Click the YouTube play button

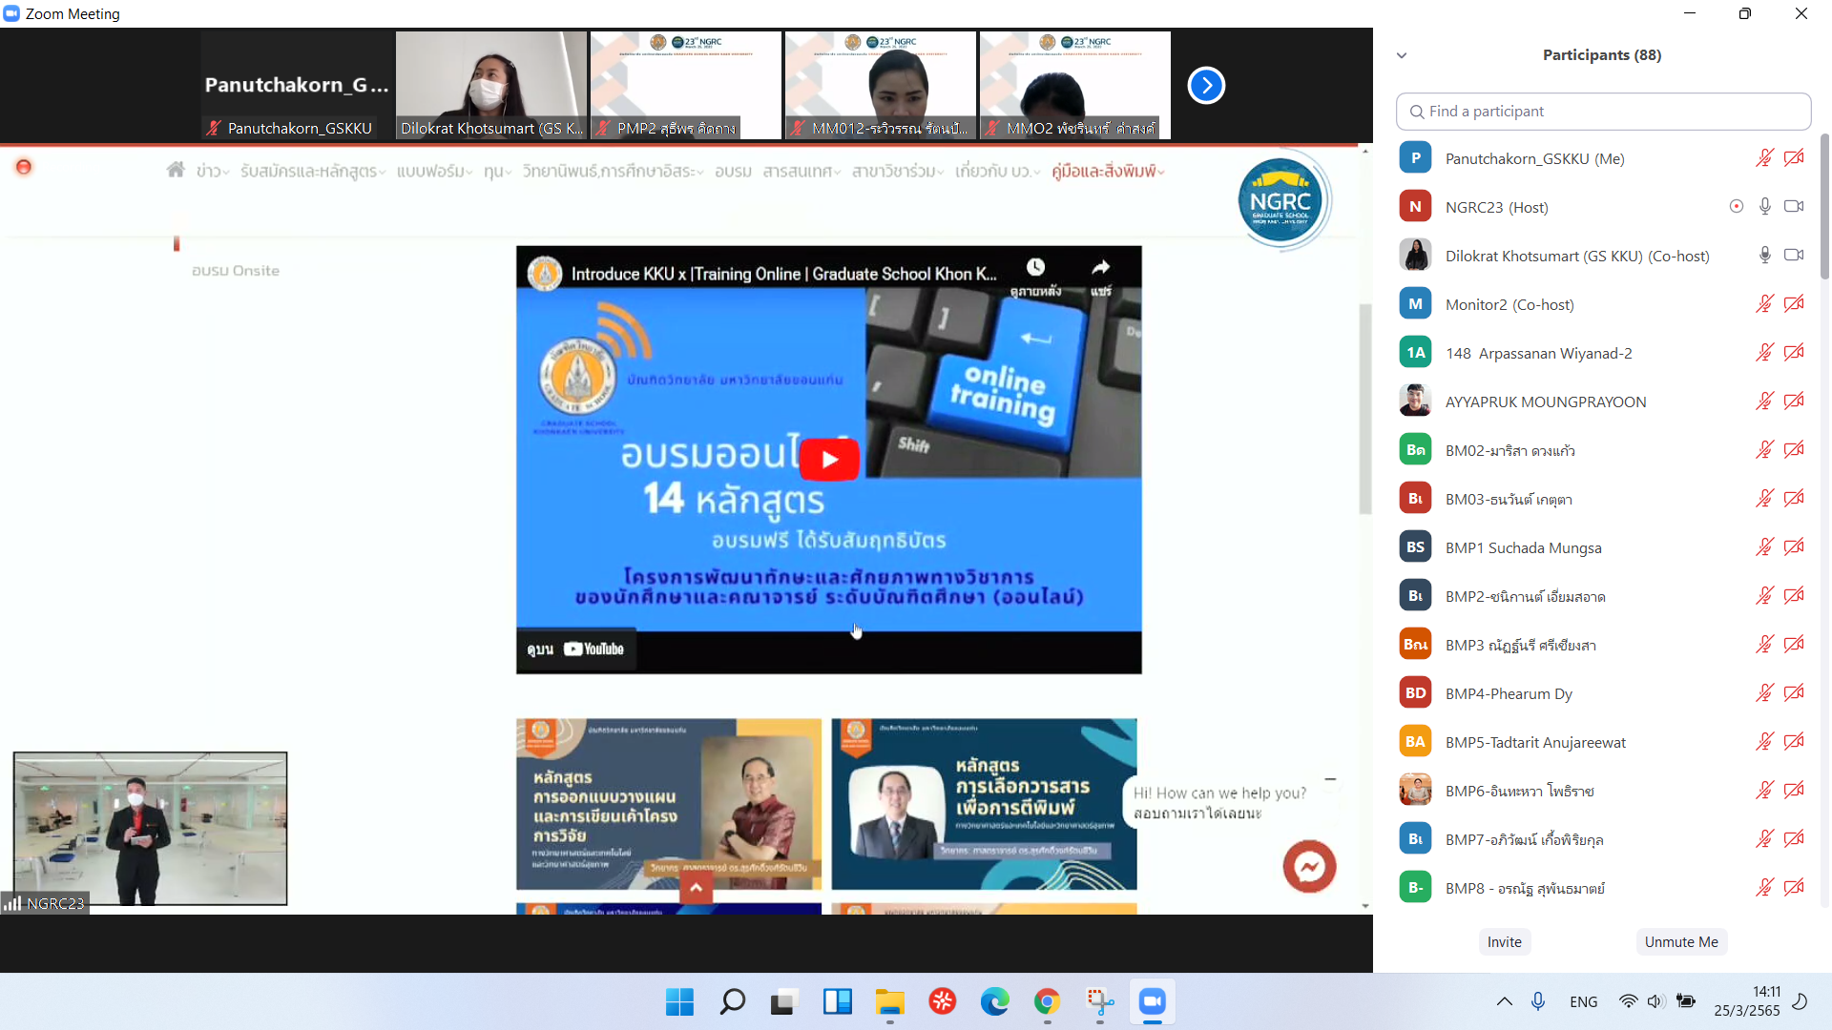coord(829,460)
